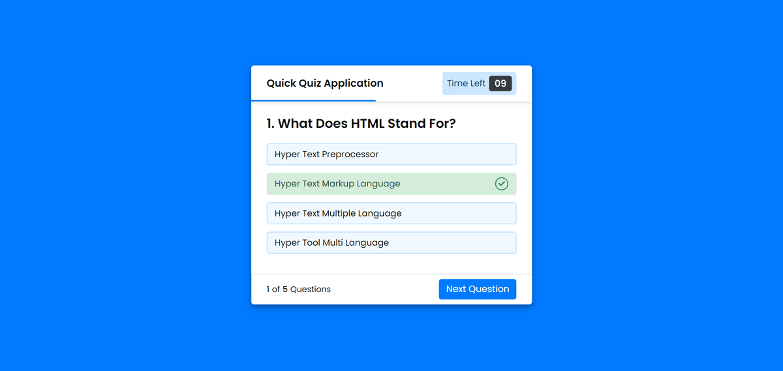783x371 pixels.
Task: Click the 1 of 5 Questions counter
Action: [298, 289]
